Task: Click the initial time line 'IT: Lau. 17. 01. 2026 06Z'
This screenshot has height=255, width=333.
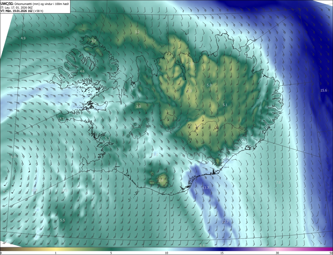Action: point(17,8)
